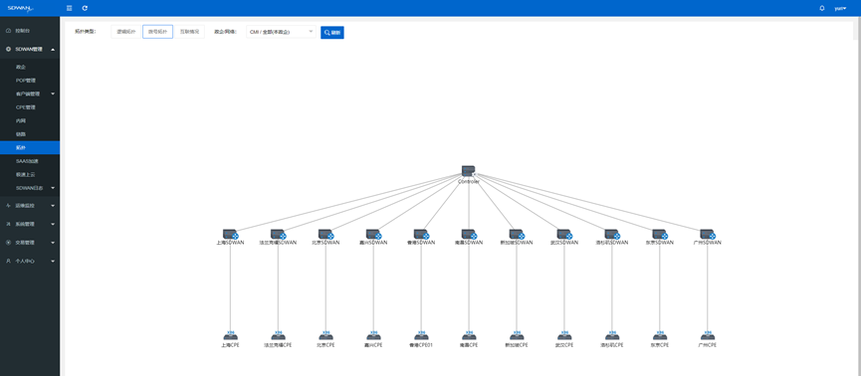Select the 北京SDWAN node icon
The height and width of the screenshot is (376, 861).
325,235
